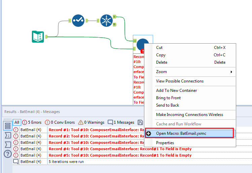Click the Record #1 error message
Image resolution: width=252 pixels, height=173 pixels.
97,130
